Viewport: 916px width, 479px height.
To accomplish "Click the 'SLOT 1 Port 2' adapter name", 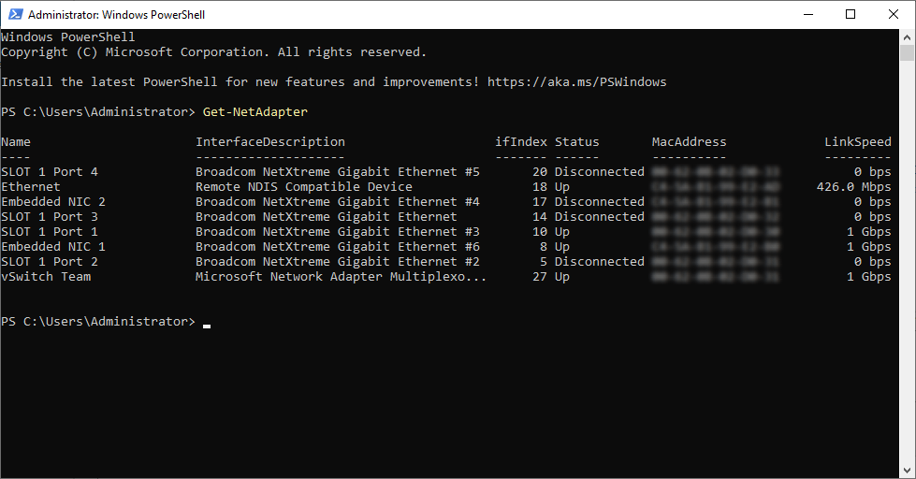I will pos(50,262).
